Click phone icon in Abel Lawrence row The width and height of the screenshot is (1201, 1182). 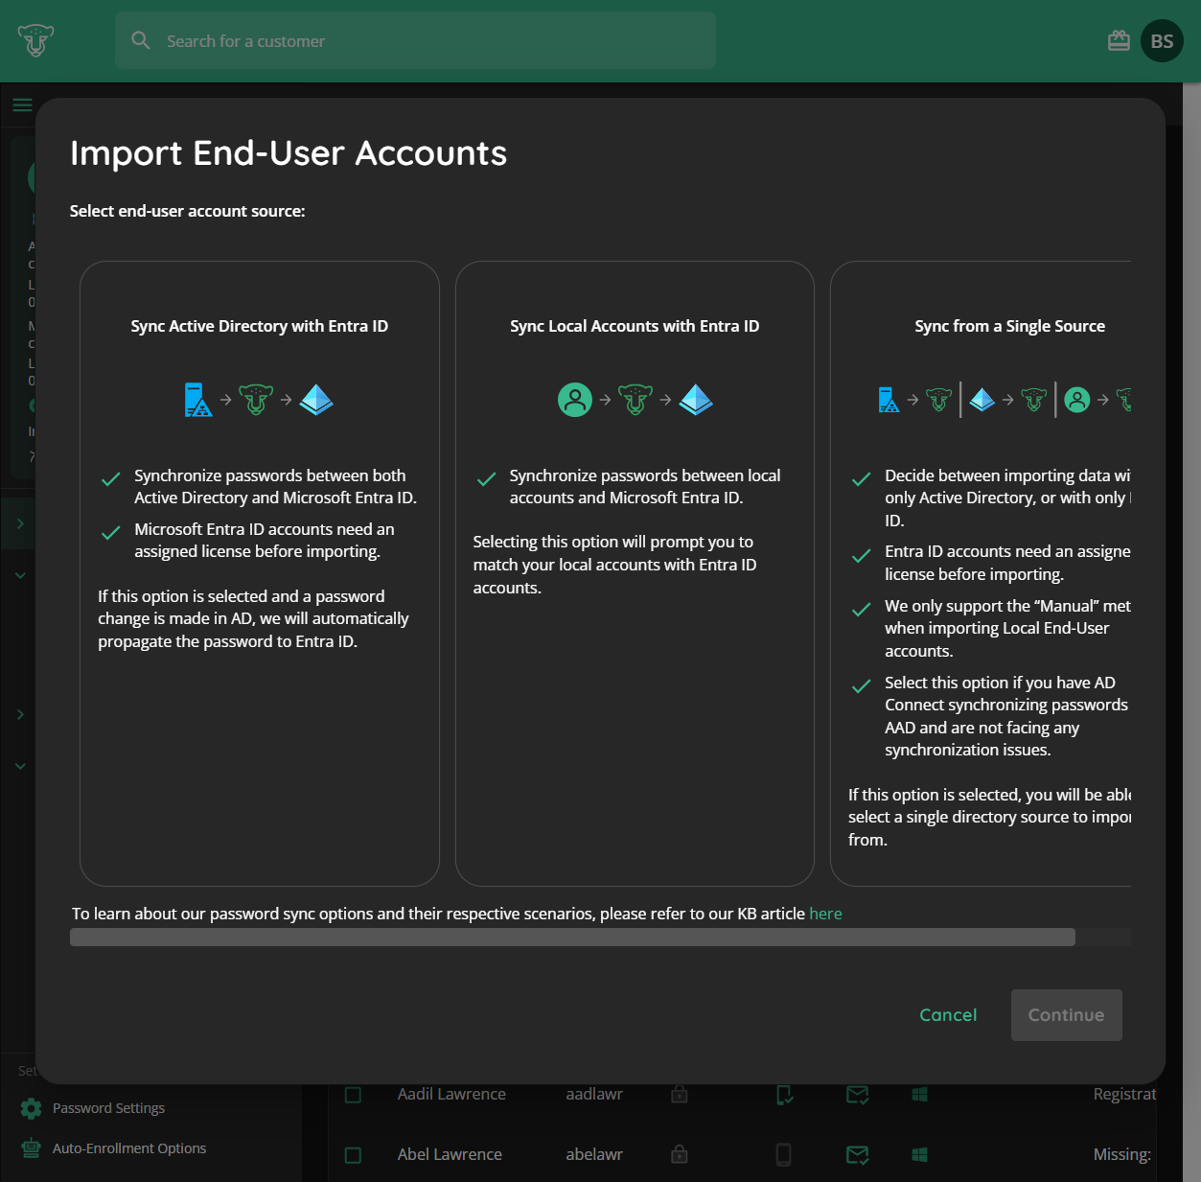(x=784, y=1155)
